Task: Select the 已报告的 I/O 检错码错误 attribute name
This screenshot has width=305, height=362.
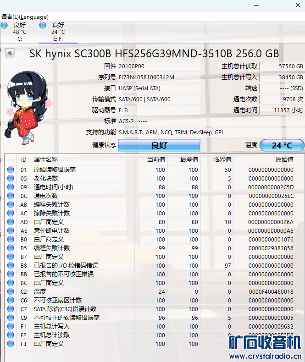Action: coord(66,265)
